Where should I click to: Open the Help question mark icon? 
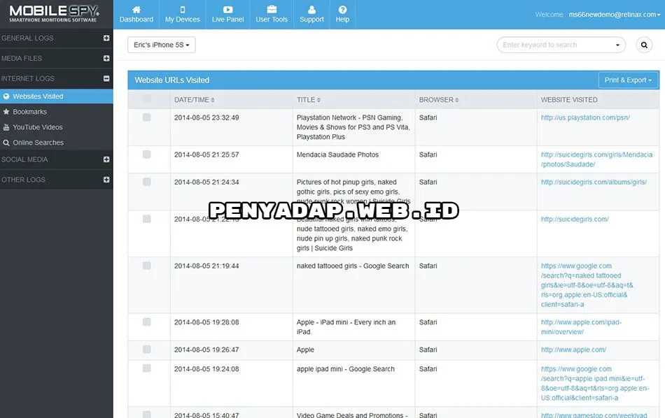click(343, 9)
